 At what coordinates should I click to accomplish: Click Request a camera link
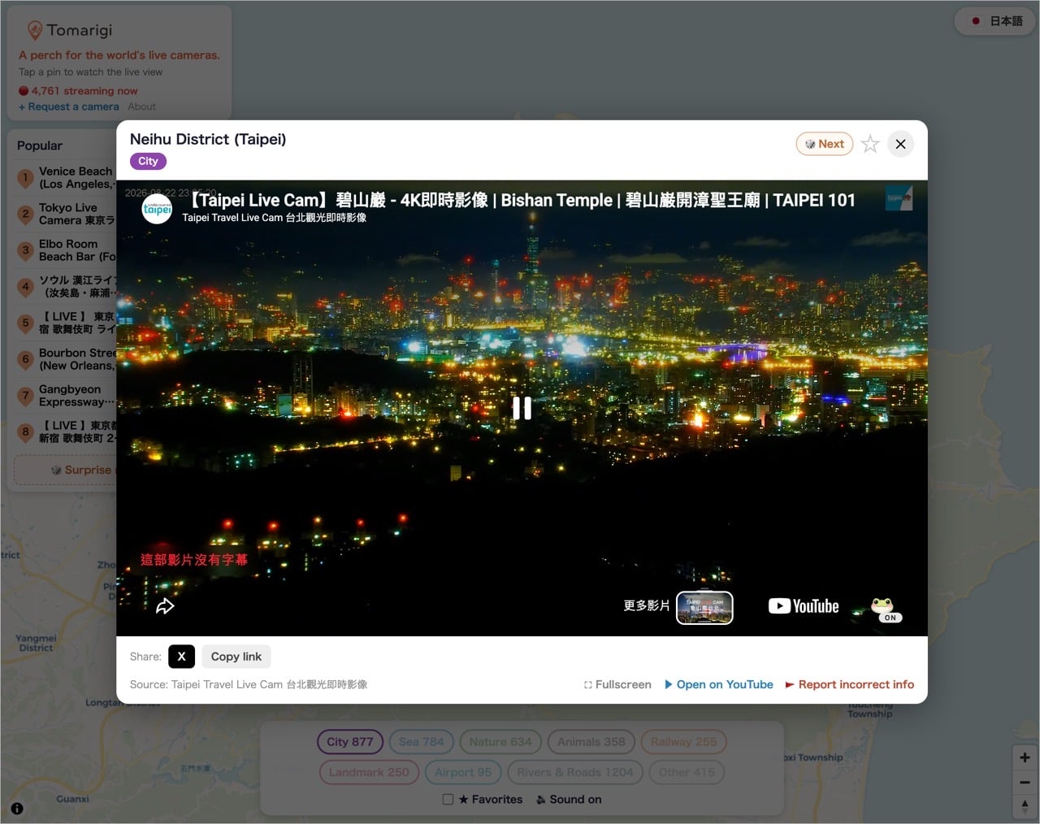click(69, 106)
